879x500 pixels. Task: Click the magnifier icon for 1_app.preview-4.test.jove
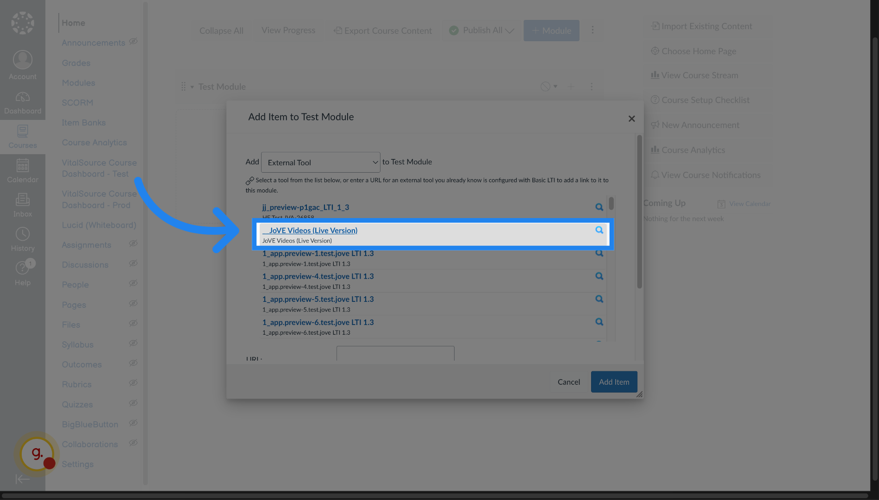pos(599,276)
